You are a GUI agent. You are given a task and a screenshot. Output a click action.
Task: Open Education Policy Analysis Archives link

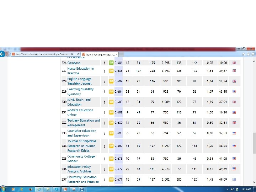coord(79,169)
